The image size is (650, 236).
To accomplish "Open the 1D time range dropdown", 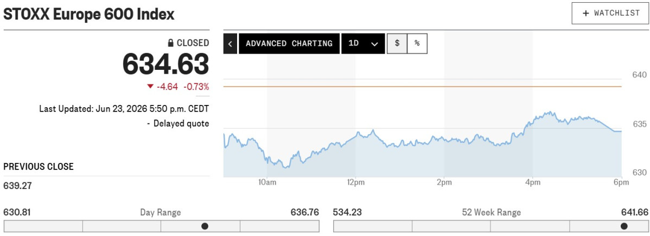I will click(363, 43).
